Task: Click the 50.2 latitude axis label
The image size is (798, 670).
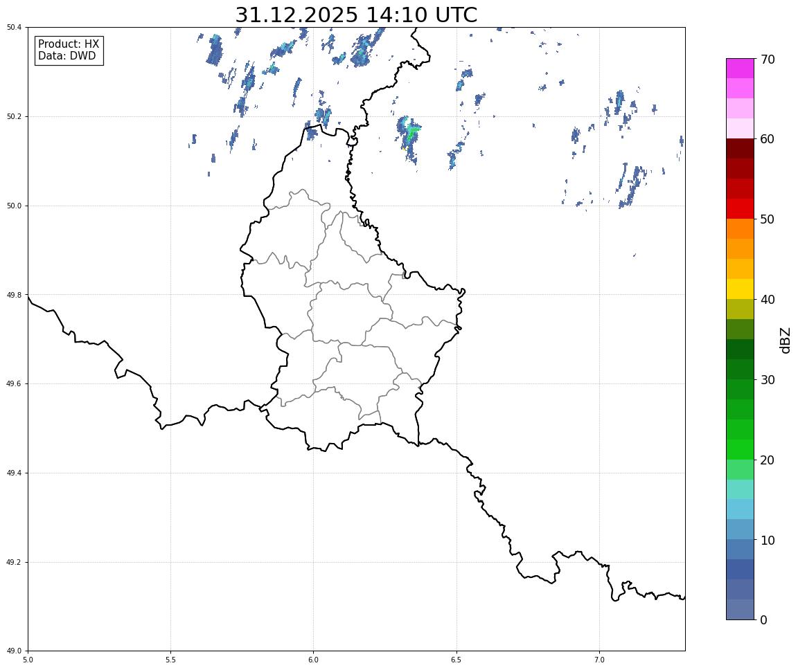Action: click(14, 116)
